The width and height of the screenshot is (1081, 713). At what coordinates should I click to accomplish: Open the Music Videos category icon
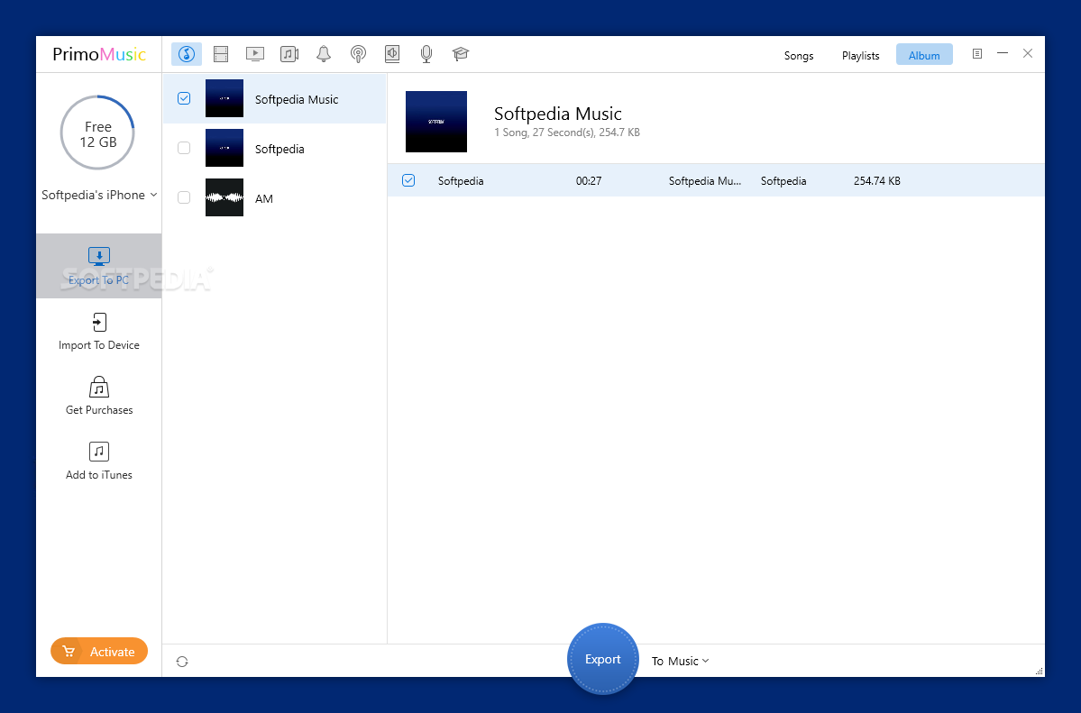coord(289,54)
